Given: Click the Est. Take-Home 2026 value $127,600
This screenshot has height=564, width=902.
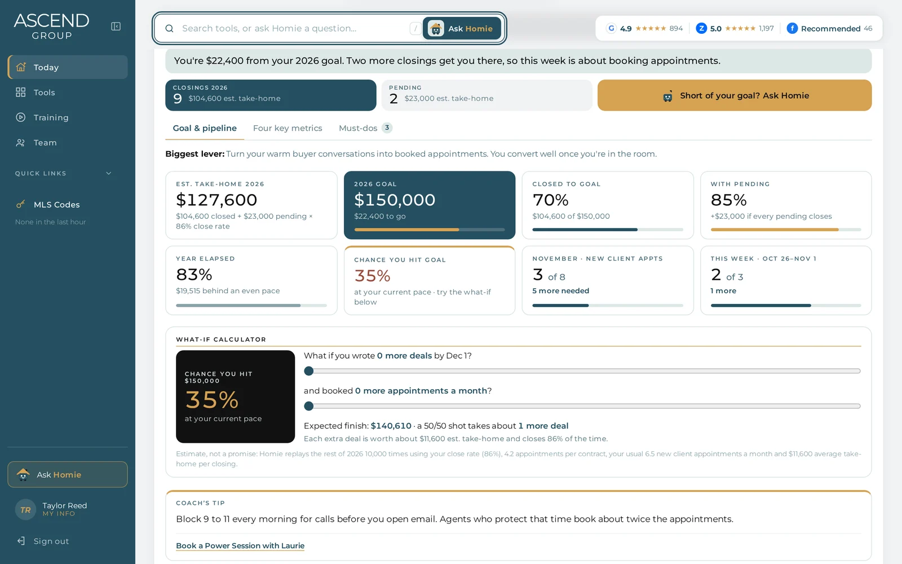Looking at the screenshot, I should coord(216,200).
